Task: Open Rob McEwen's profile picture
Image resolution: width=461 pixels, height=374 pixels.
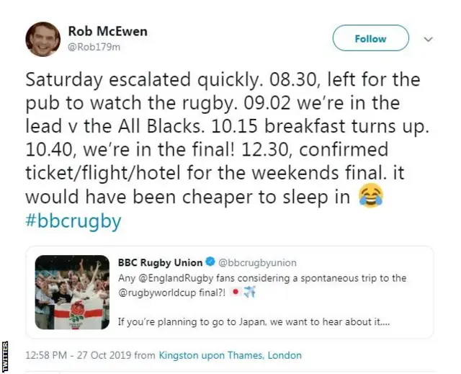Action: point(43,39)
